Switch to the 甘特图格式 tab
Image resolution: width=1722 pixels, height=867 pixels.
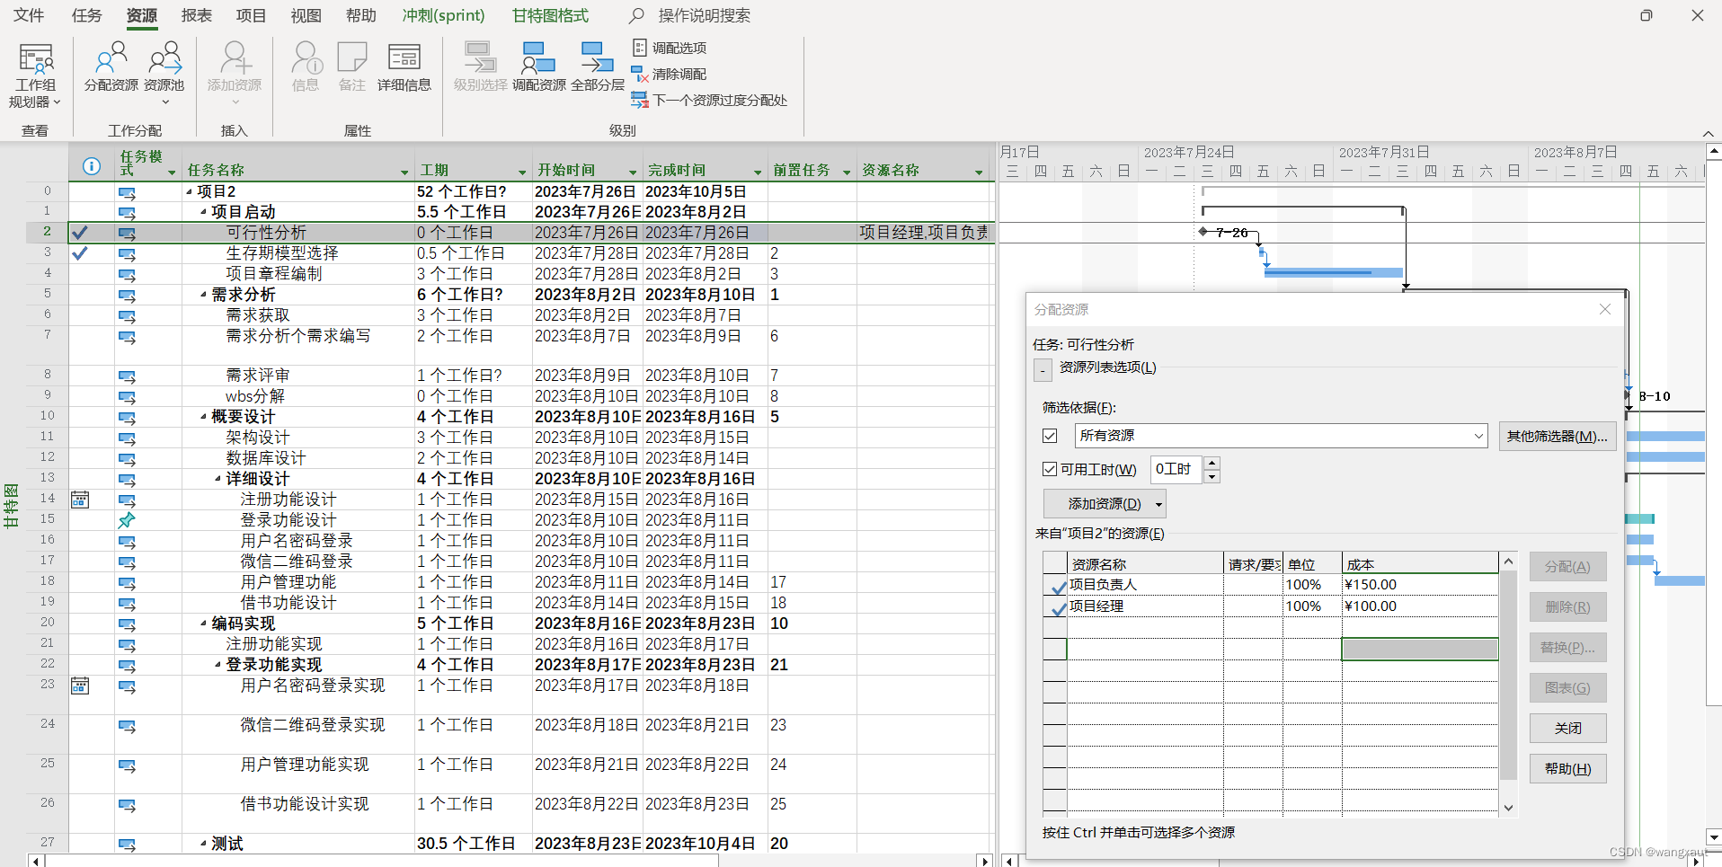coord(550,15)
